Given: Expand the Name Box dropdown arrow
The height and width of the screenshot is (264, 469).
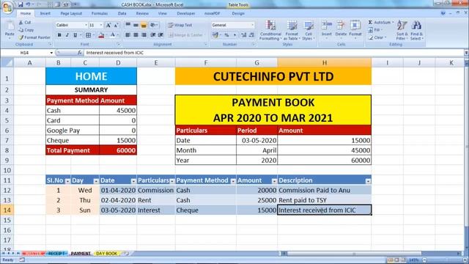Looking at the screenshot, I should 51,53.
